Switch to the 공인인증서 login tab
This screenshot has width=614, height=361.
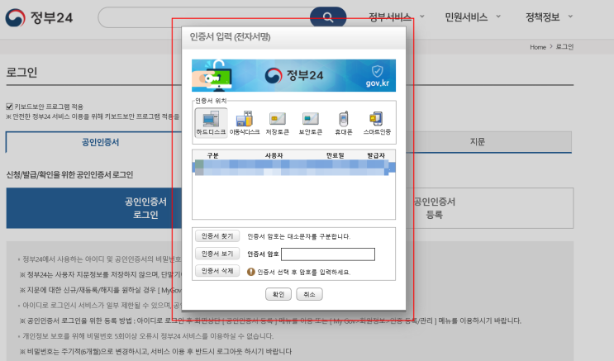click(100, 142)
